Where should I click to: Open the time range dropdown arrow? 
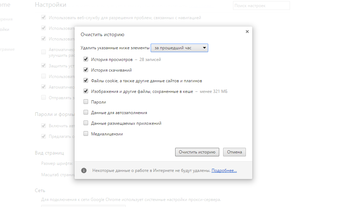point(204,48)
